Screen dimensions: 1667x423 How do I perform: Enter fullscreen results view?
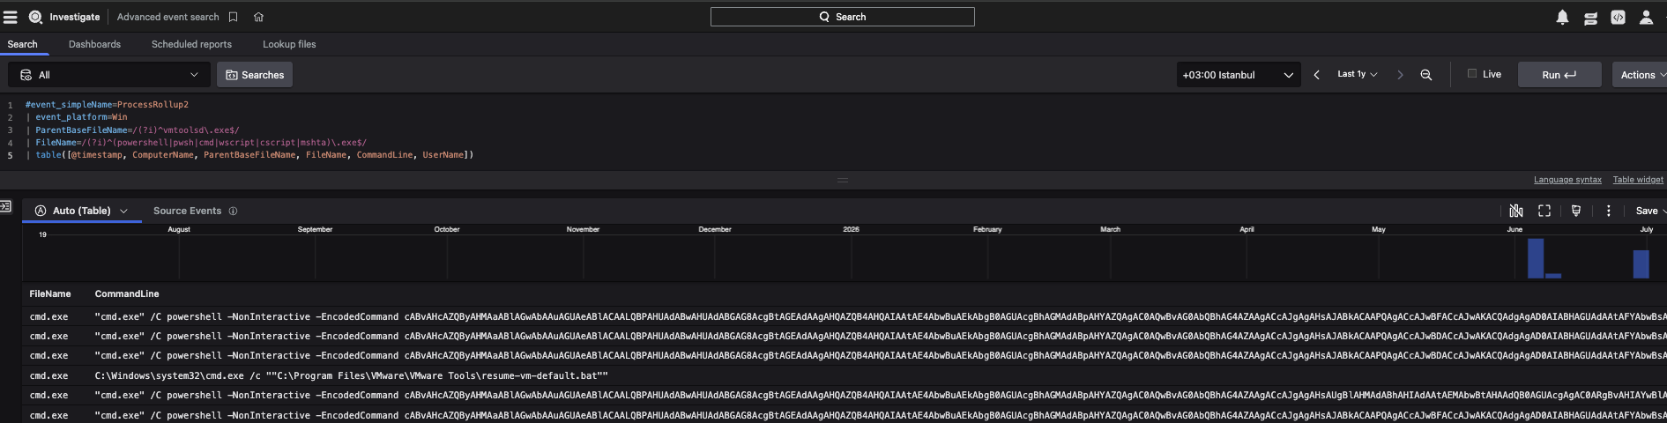point(1544,211)
